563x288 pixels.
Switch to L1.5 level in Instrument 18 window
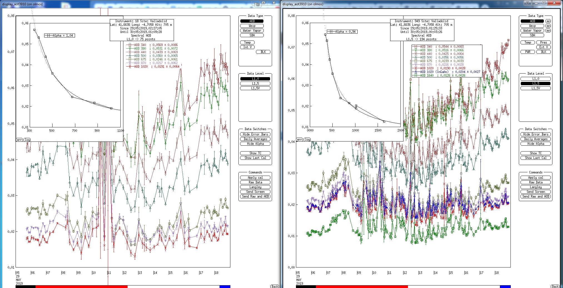point(255,84)
